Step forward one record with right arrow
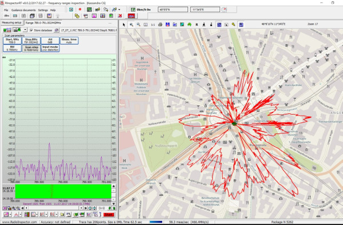Image resolution: width=343 pixels, height=225 pixels. 81,208
